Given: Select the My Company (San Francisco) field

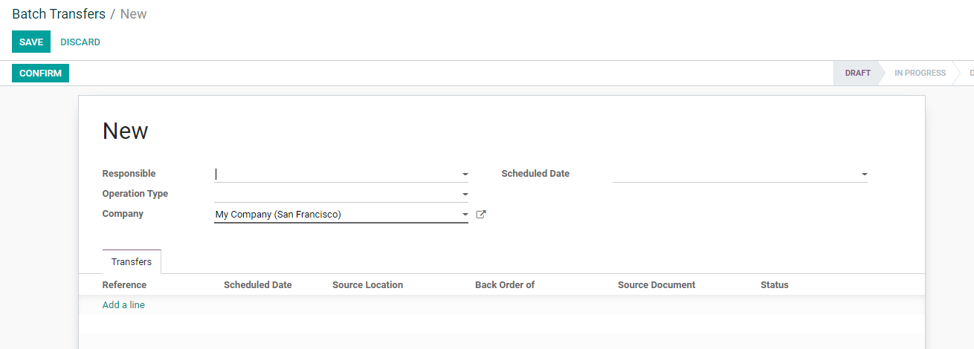Looking at the screenshot, I should pyautogui.click(x=336, y=215).
